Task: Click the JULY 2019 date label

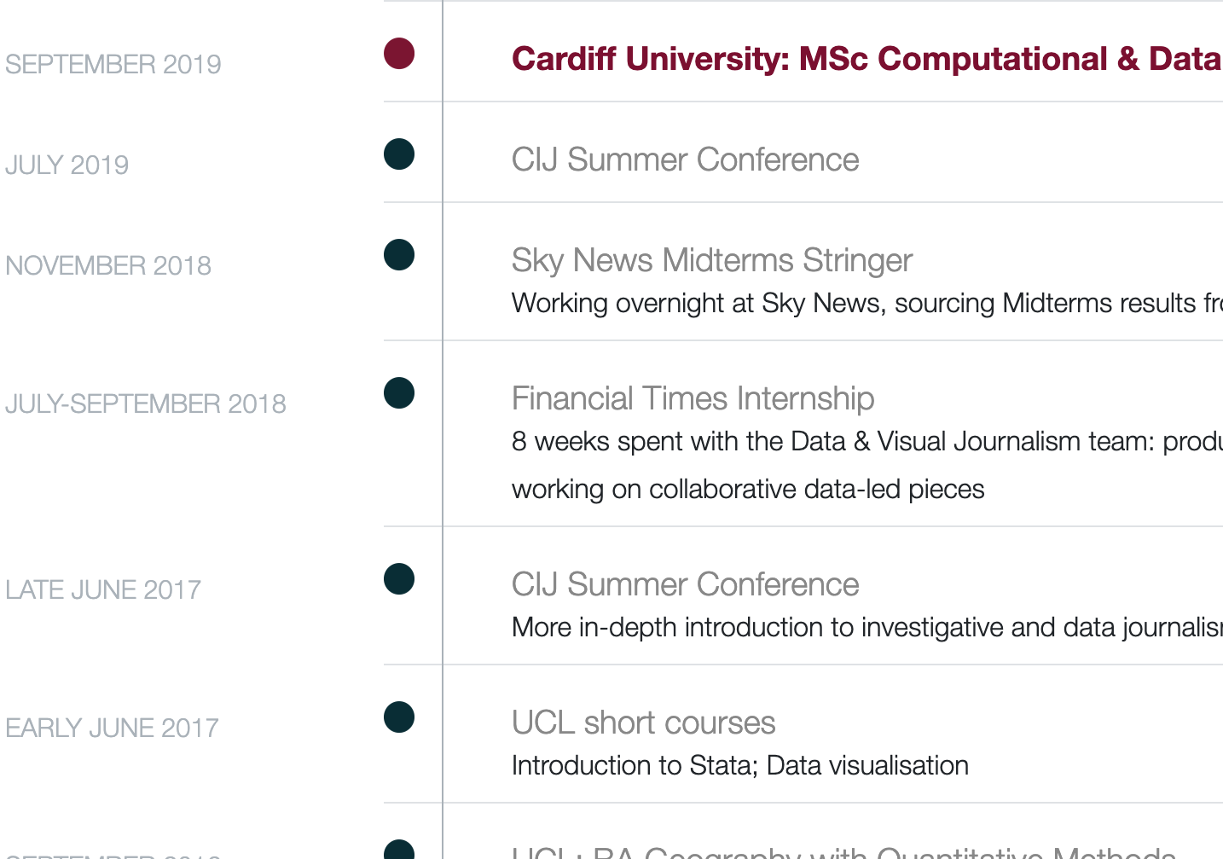Action: (x=67, y=165)
